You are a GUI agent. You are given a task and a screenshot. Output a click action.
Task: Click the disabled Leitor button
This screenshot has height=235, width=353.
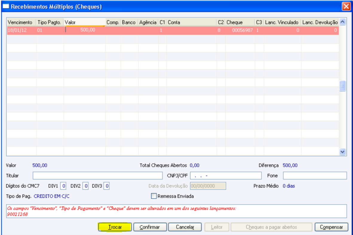click(217, 227)
